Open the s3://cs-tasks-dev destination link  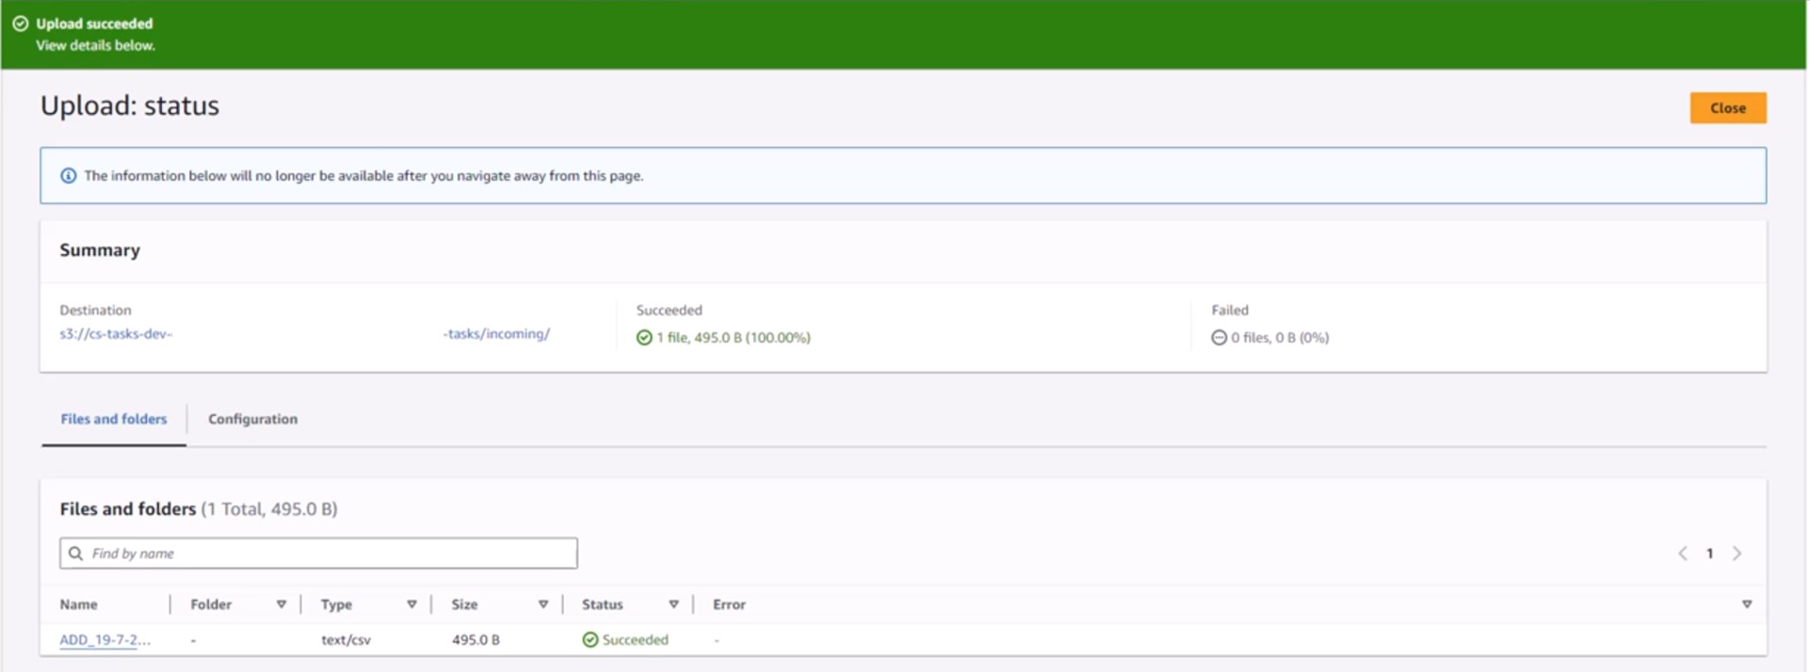coord(116,334)
